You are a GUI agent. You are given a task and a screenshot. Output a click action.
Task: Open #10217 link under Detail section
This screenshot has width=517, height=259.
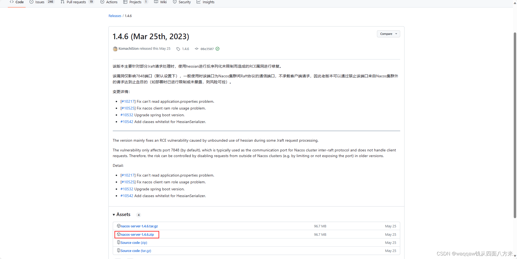[128, 175]
